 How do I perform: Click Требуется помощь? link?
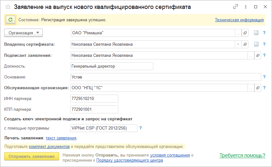(242, 156)
